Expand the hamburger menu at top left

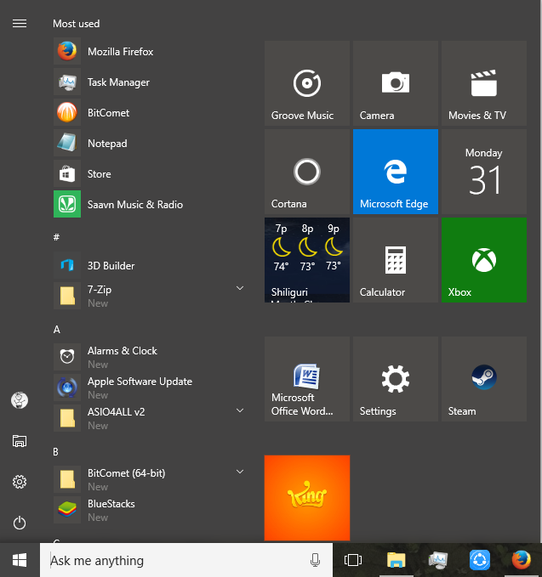[x=20, y=24]
